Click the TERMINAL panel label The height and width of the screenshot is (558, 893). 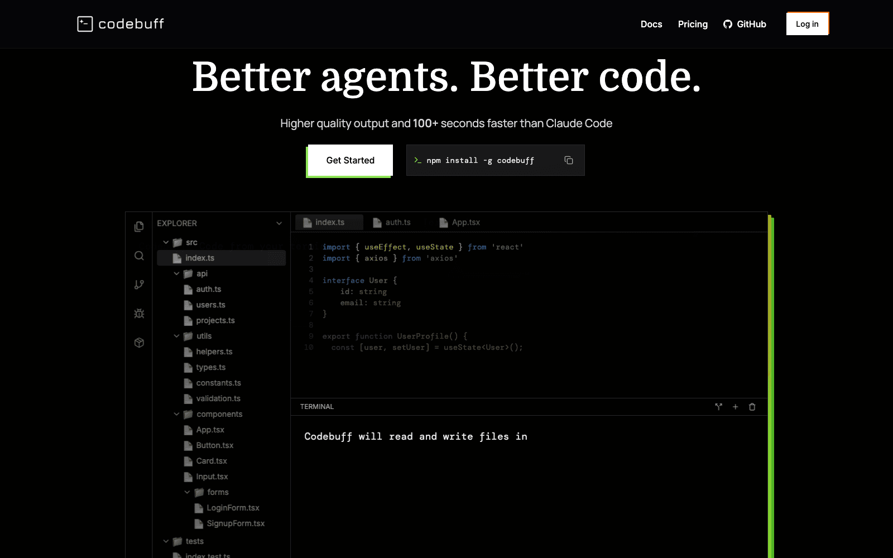[x=316, y=407]
